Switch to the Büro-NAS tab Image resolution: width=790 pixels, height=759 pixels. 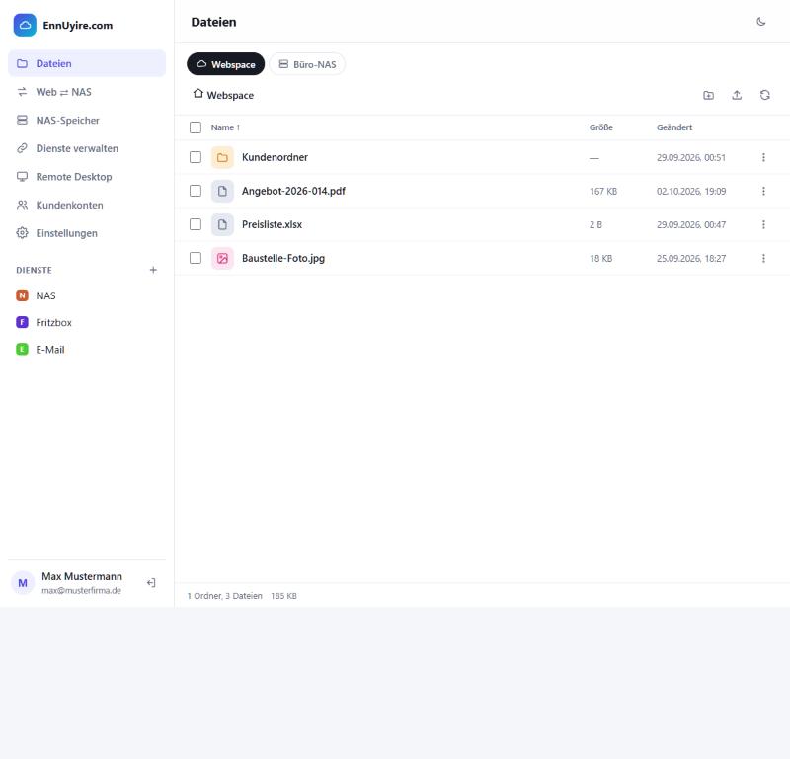(307, 64)
